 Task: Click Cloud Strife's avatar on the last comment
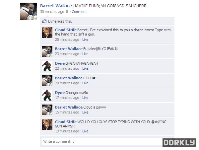(47, 124)
